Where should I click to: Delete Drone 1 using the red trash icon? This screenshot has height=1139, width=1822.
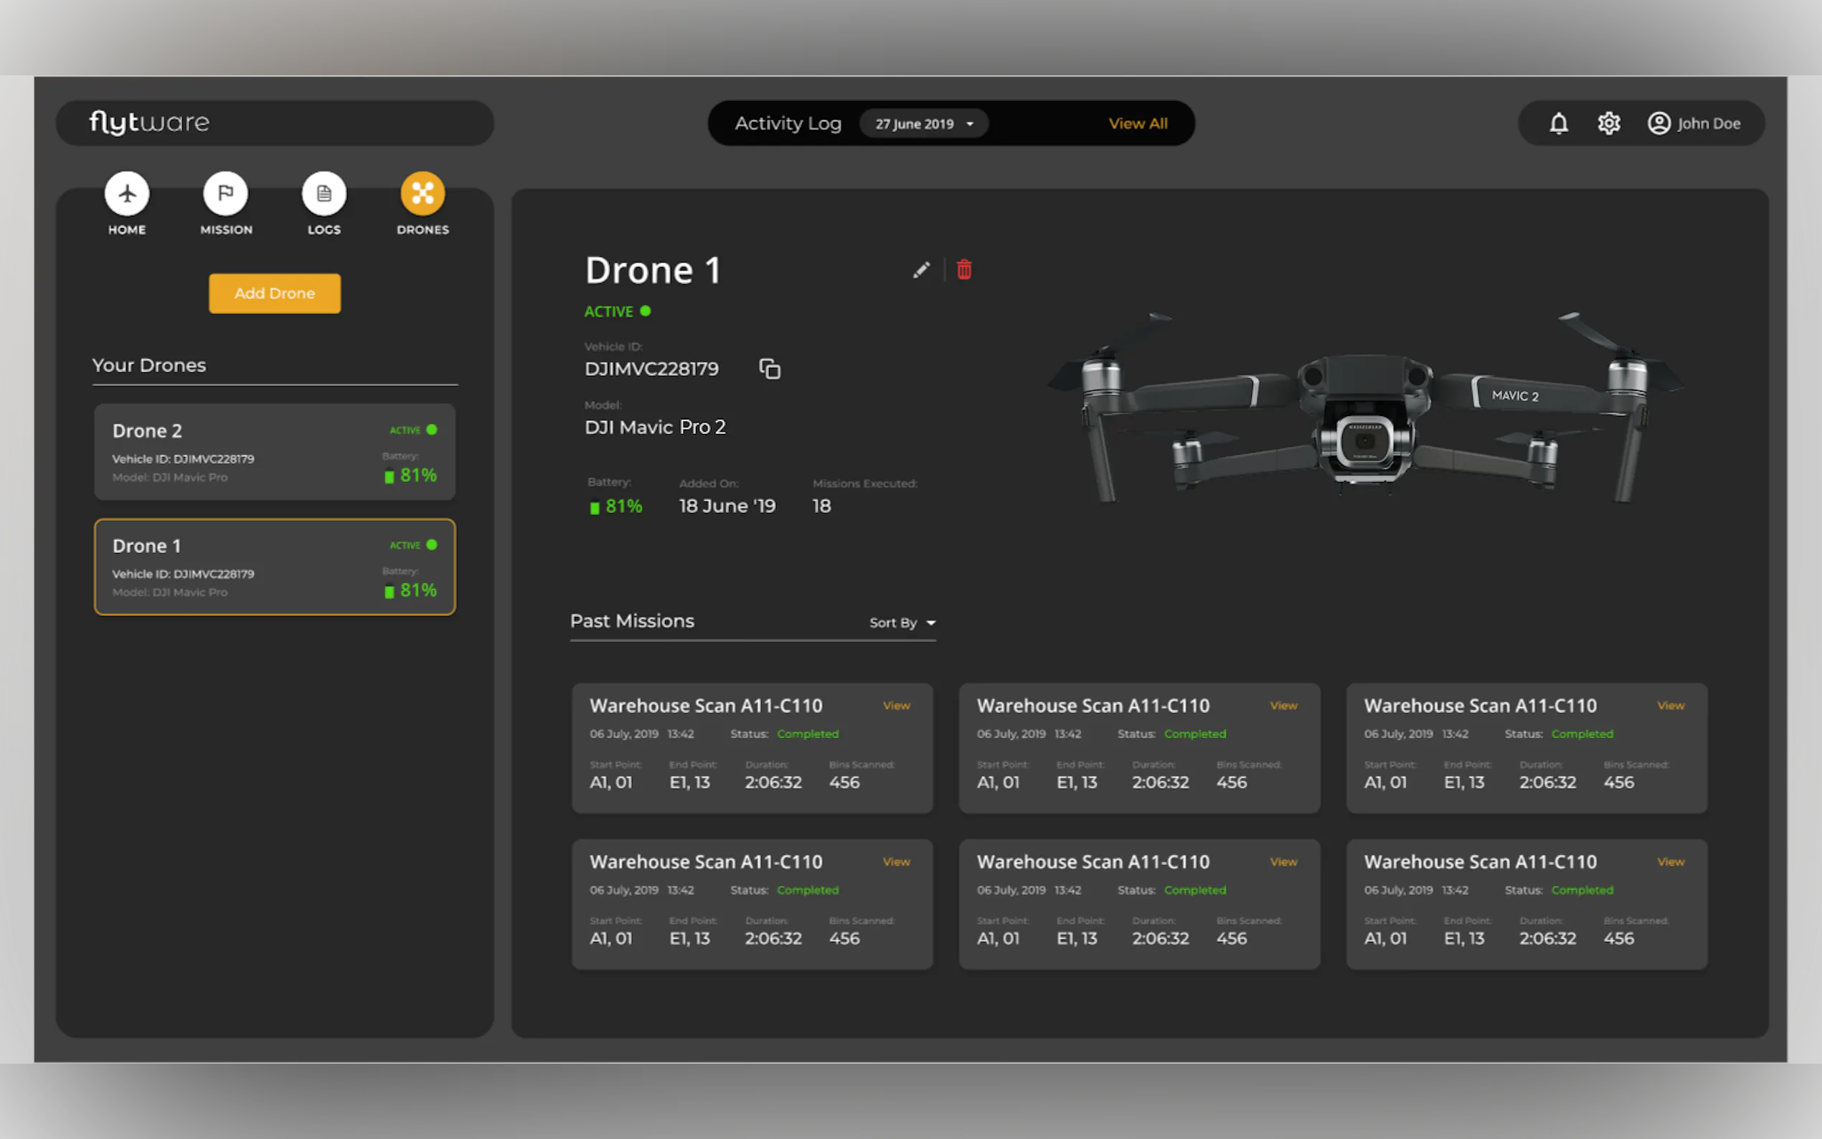(x=964, y=270)
